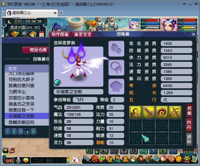The width and height of the screenshot is (200, 166).
Task: Open the tab list dropdown arrow
Action: 3,13
